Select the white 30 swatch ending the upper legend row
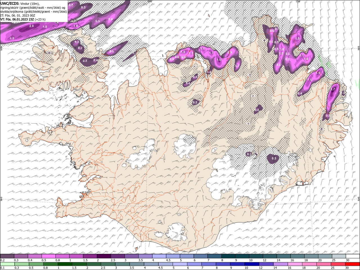360x270 pixels. pos(353,256)
